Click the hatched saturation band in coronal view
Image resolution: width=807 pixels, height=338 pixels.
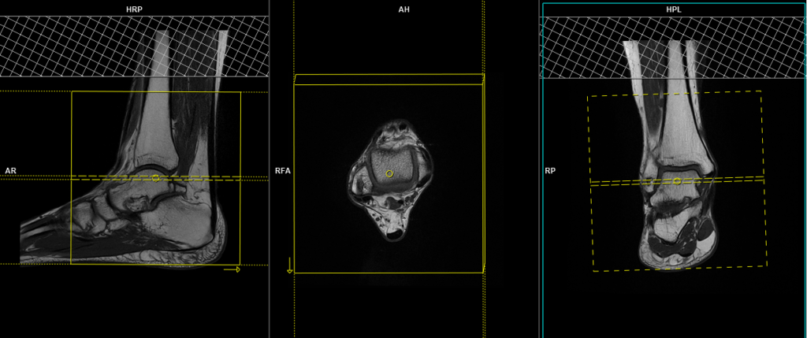point(673,47)
